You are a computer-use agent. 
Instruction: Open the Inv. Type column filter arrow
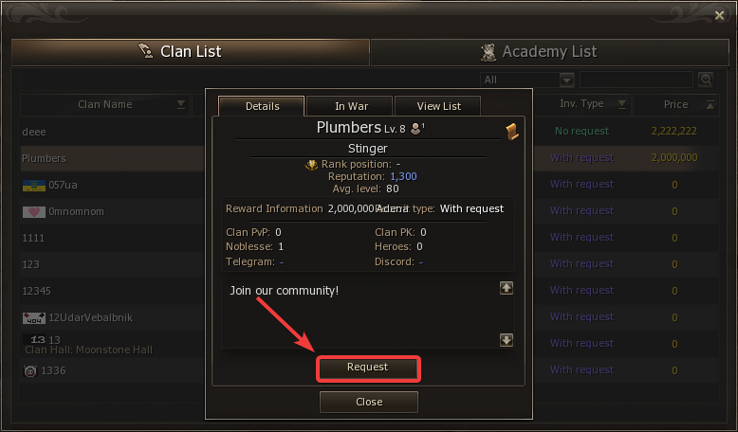[x=622, y=104]
